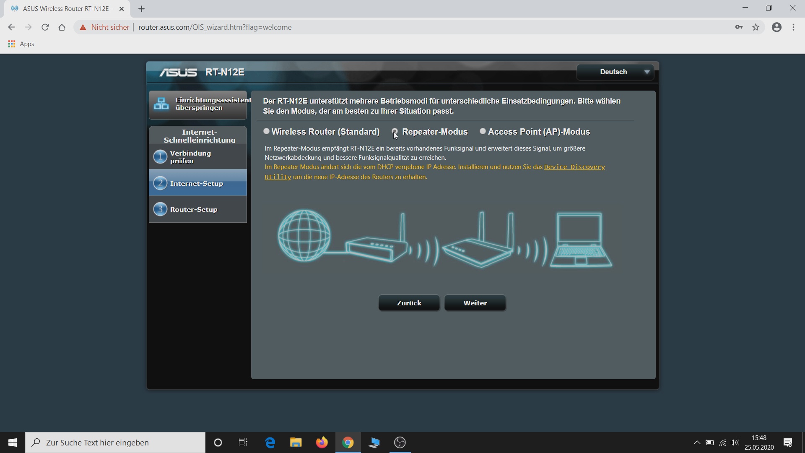805x453 pixels.
Task: Select Wireless Router (Standard) radio button
Action: 266,131
